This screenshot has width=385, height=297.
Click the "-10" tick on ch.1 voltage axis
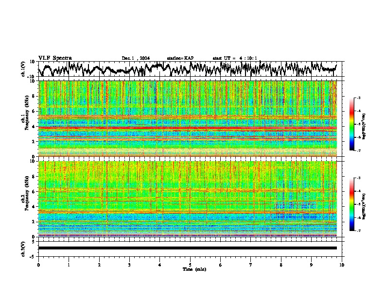[x=31, y=77]
